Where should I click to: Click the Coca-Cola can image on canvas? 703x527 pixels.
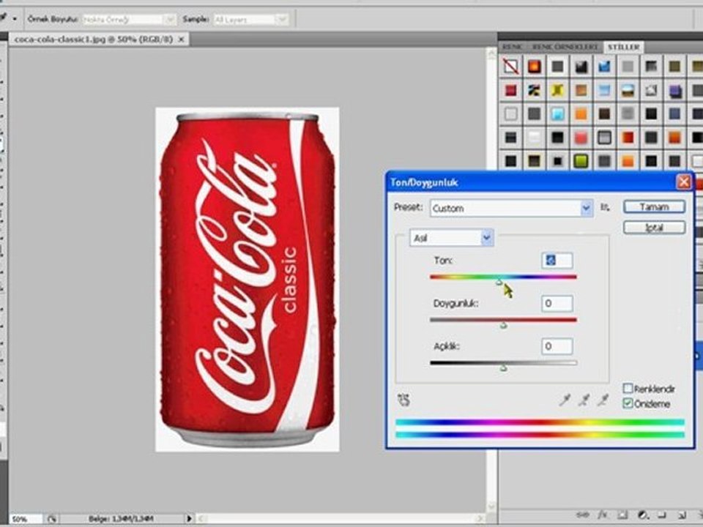click(x=248, y=279)
